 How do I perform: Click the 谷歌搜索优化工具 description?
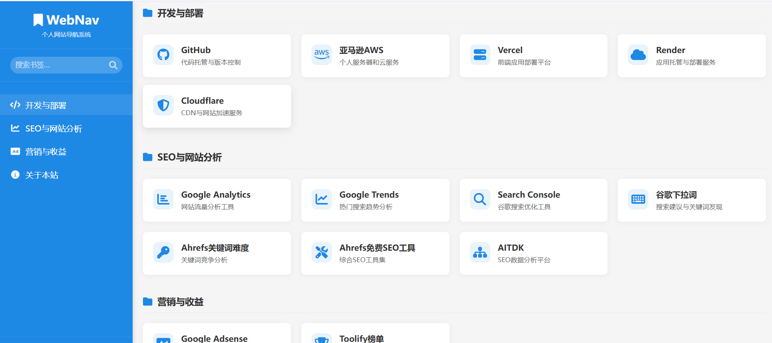524,207
